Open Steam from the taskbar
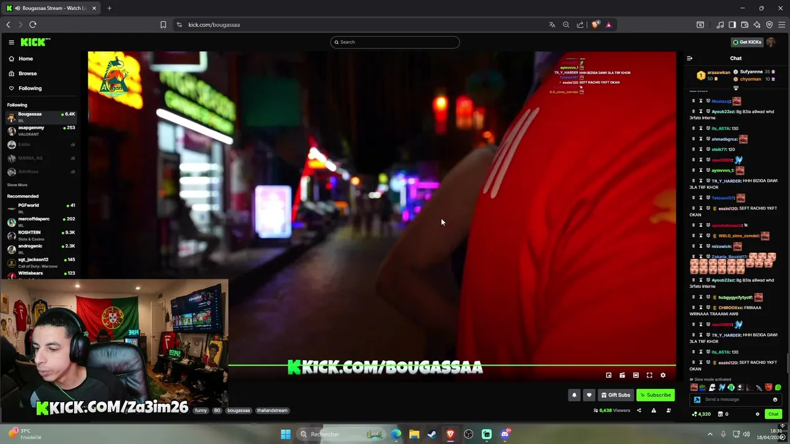790x444 pixels. coord(432,434)
